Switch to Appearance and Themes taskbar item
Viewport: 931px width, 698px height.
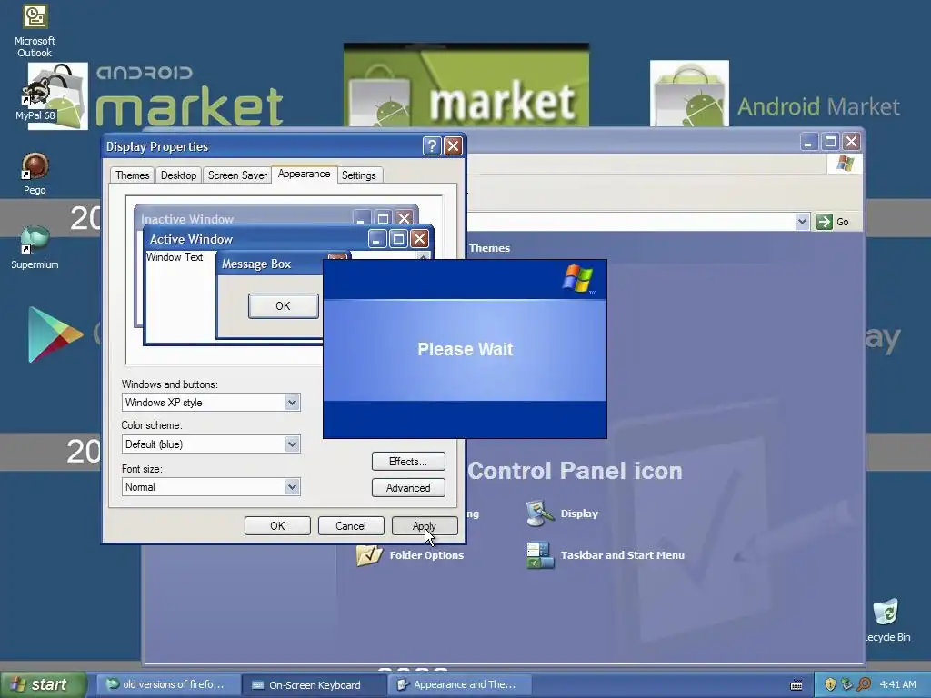pos(459,684)
